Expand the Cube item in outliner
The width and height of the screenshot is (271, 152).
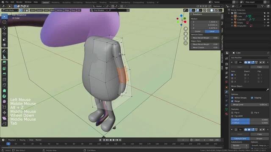[x=232, y=16]
